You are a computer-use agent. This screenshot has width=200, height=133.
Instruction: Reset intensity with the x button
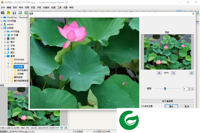click(193, 89)
